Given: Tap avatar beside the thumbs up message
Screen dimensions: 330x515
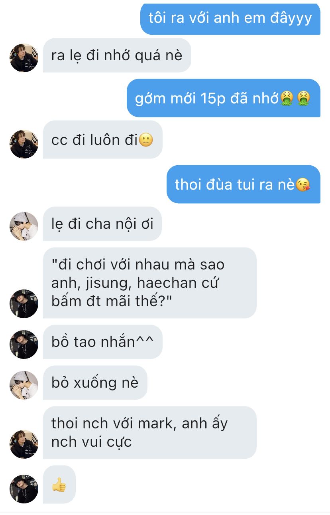Looking at the screenshot, I should pos(24,489).
